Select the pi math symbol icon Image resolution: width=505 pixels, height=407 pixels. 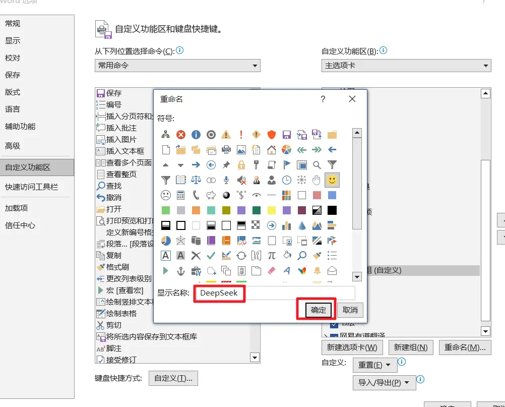pos(271,255)
